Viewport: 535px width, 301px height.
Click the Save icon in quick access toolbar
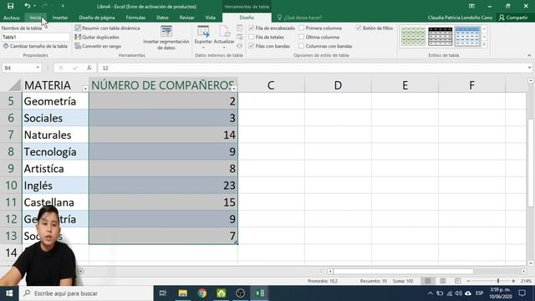click(11, 6)
